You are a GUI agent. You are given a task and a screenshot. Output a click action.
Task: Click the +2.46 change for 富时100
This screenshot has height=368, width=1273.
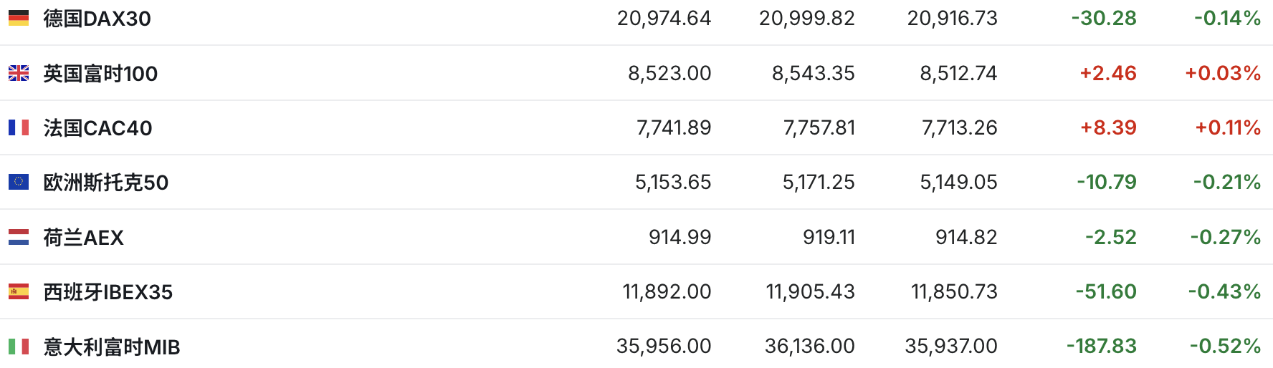click(x=1107, y=73)
